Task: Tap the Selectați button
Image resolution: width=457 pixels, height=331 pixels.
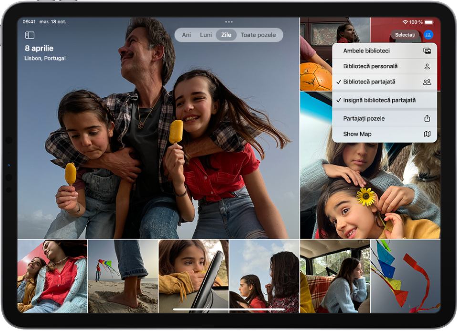Action: pyautogui.click(x=405, y=35)
